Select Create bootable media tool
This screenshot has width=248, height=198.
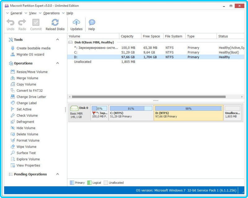coord(33,48)
